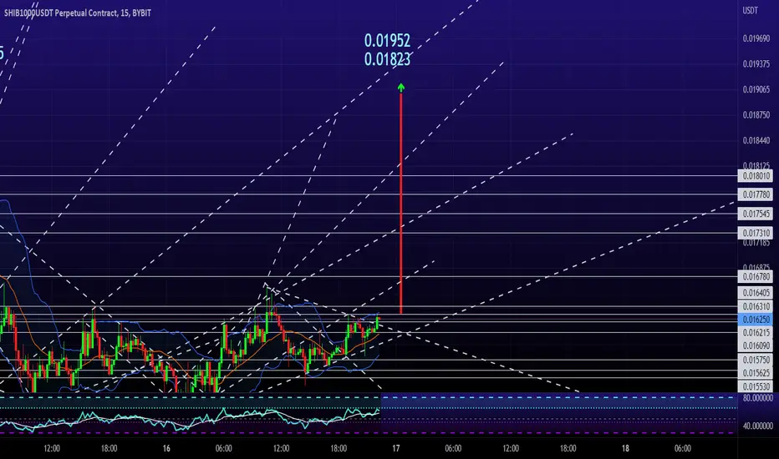The image size is (779, 459).
Task: Click the 18:00 label just before date 17
Action: tap(339, 449)
